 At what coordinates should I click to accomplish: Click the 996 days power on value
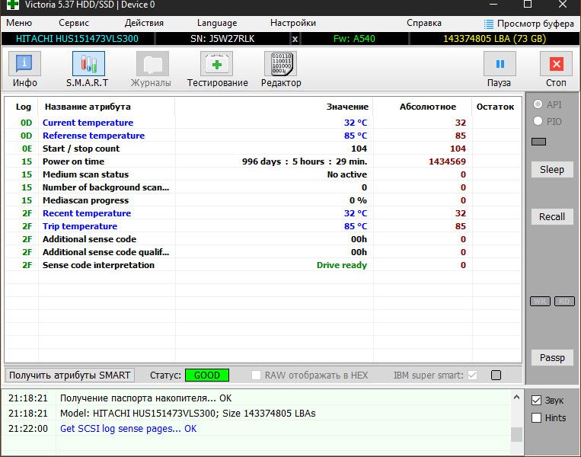pyautogui.click(x=305, y=161)
